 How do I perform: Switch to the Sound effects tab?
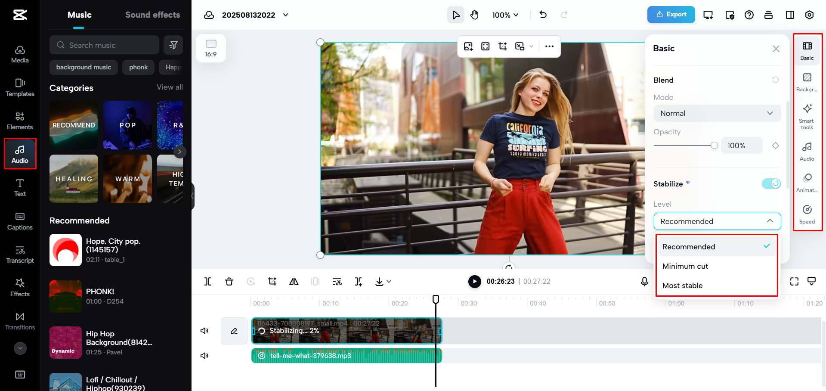point(152,15)
